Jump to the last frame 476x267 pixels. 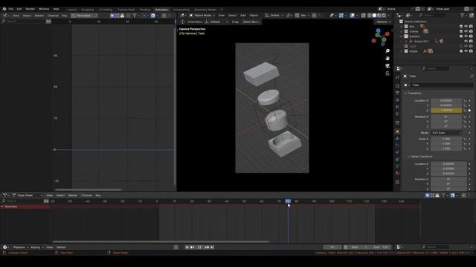pyautogui.click(x=212, y=247)
